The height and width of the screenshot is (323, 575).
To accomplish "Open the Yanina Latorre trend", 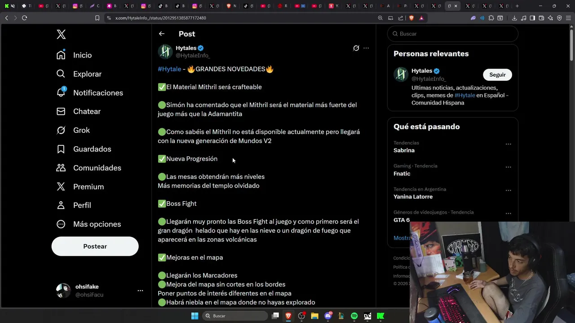I will point(413,197).
